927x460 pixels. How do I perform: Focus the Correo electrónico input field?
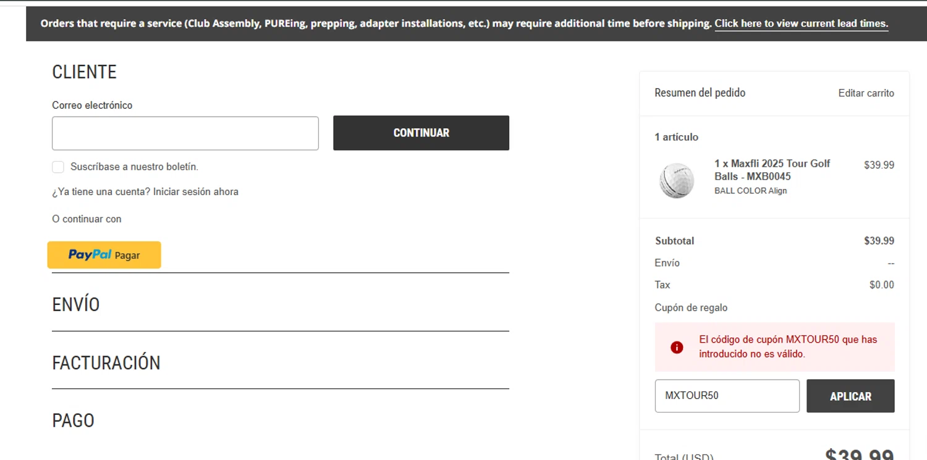point(185,133)
